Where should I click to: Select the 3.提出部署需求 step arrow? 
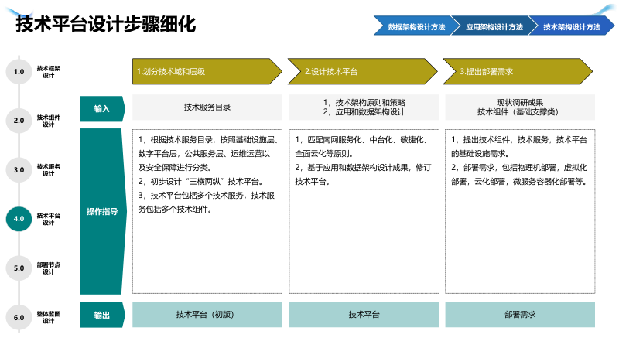point(518,71)
